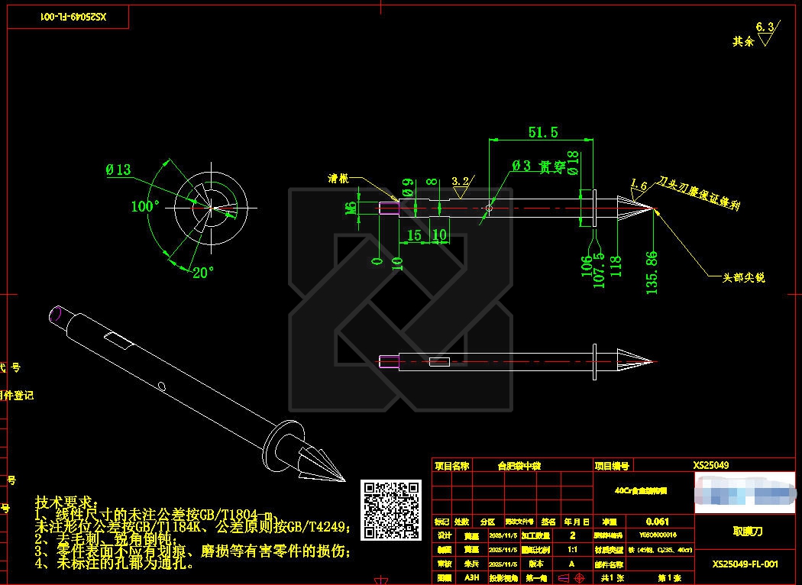Select the 20° angle dimension
The width and height of the screenshot is (802, 585).
click(x=202, y=273)
